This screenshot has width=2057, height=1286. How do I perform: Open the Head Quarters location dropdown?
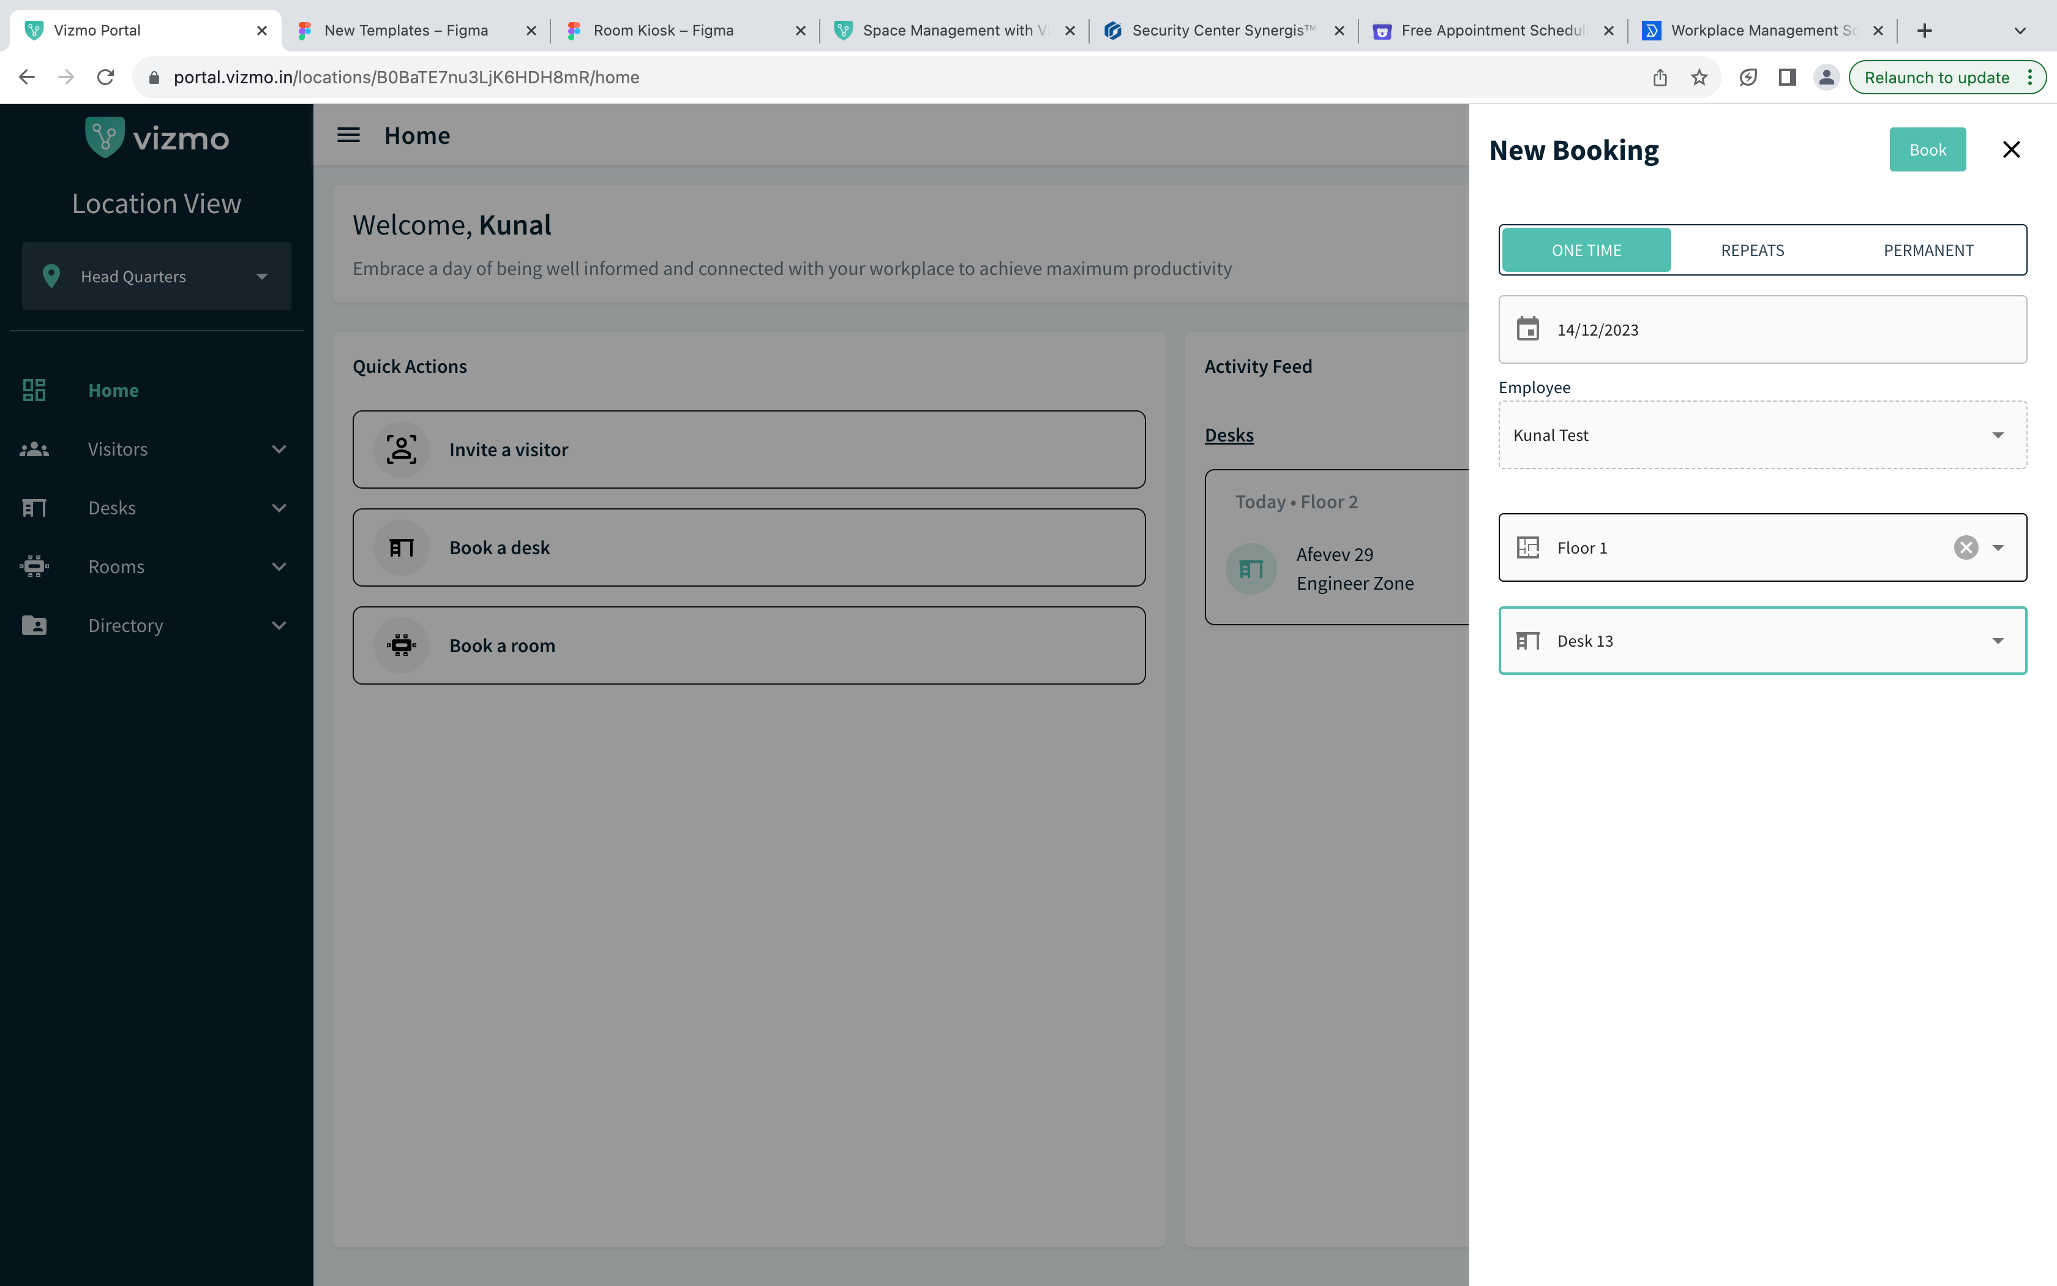(156, 276)
